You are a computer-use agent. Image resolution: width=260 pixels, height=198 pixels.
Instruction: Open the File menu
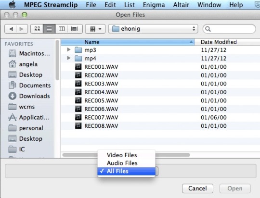pyautogui.click(x=91, y=5)
